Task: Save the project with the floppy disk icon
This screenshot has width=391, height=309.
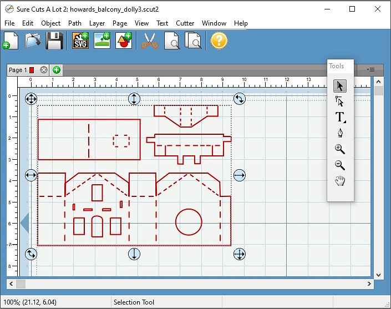Action: pos(54,41)
